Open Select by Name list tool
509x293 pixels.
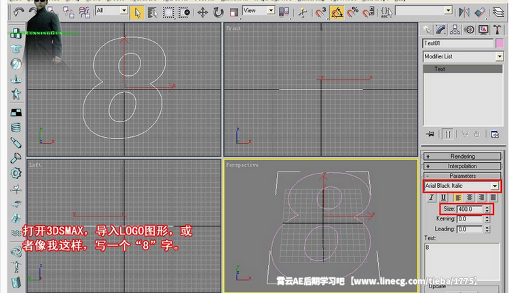coord(153,13)
